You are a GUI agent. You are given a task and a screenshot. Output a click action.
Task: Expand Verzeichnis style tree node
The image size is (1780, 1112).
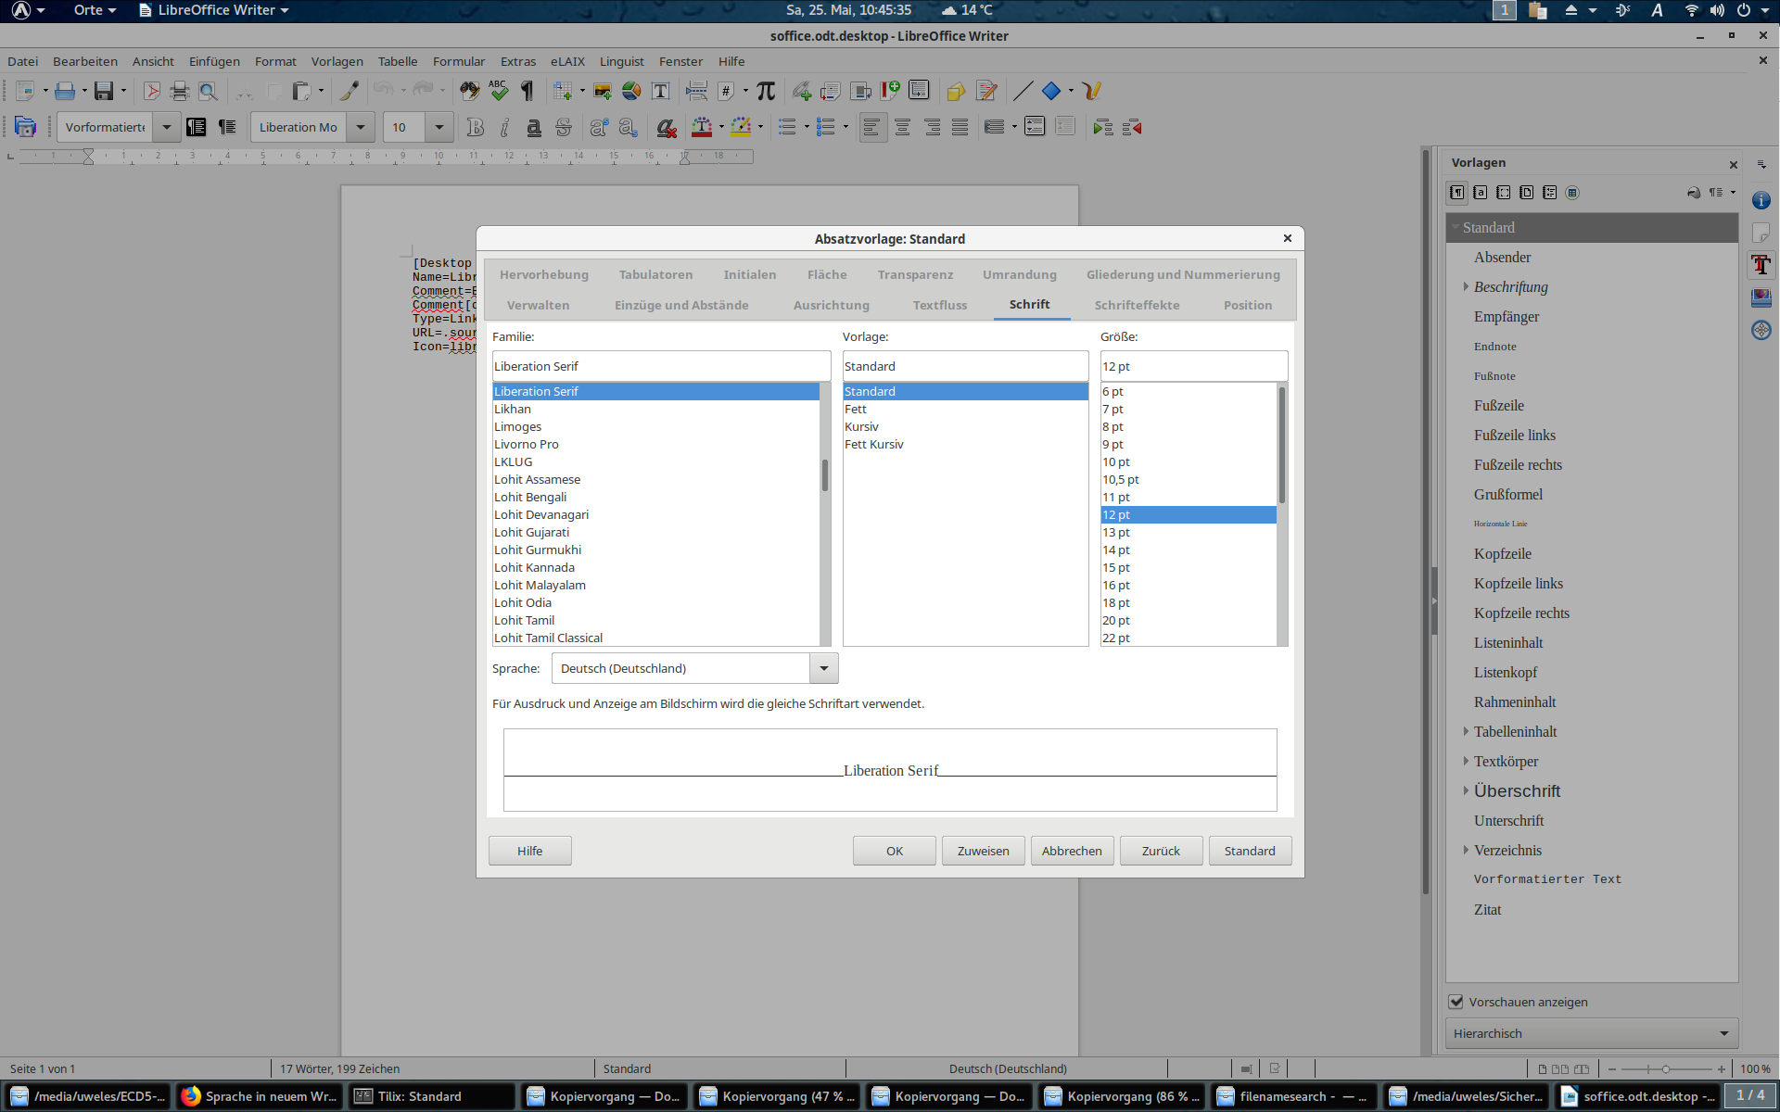[1466, 850]
